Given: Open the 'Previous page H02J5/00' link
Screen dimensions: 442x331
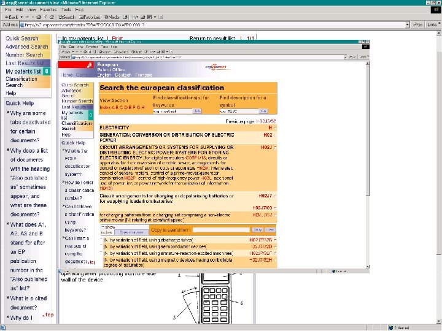Looking at the screenshot, I should [266, 121].
